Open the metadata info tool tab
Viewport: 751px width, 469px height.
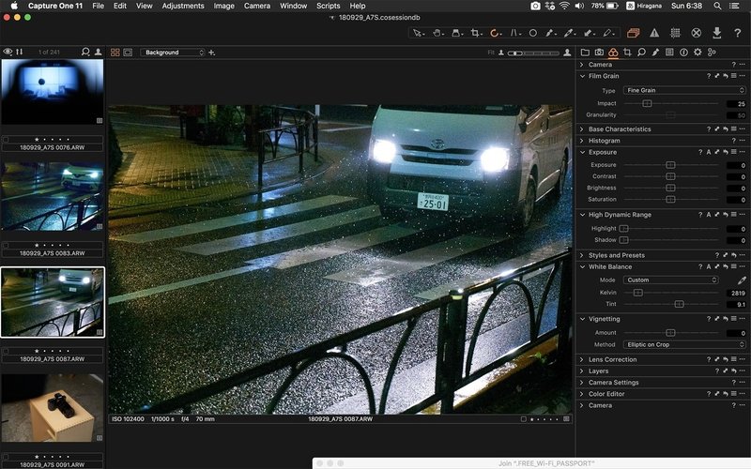click(x=683, y=53)
